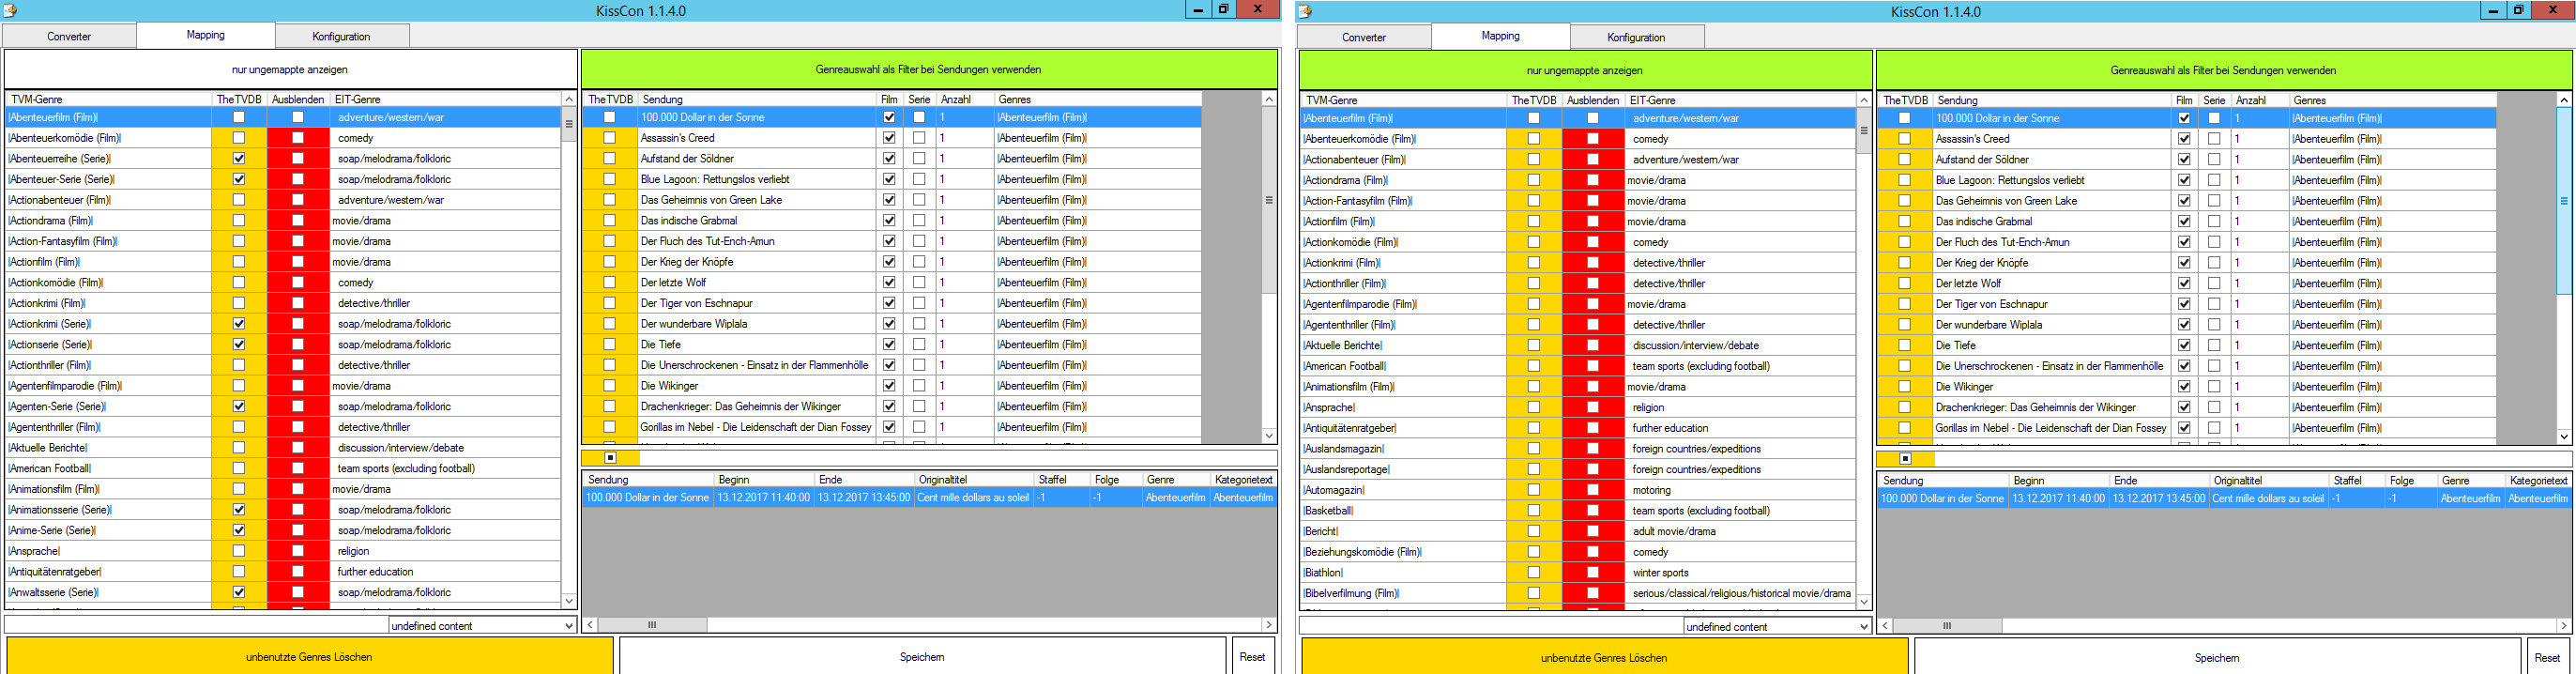The height and width of the screenshot is (674, 2576).
Task: Toggle Ausblenden checkbox for Animationsserie (Serie) row
Action: point(298,509)
